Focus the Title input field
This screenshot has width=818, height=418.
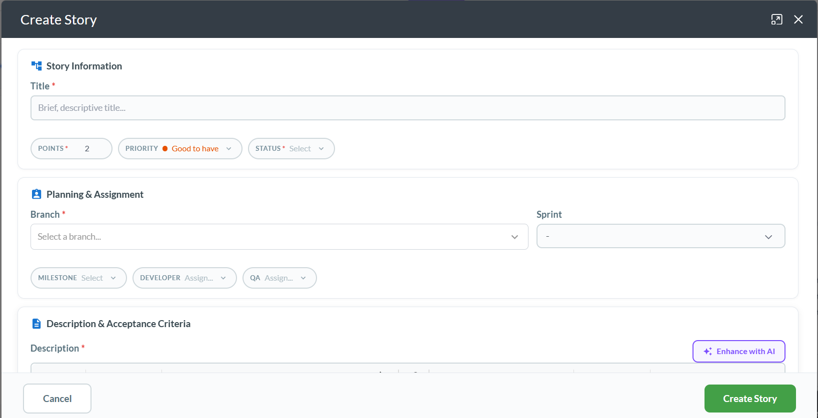pyautogui.click(x=407, y=108)
